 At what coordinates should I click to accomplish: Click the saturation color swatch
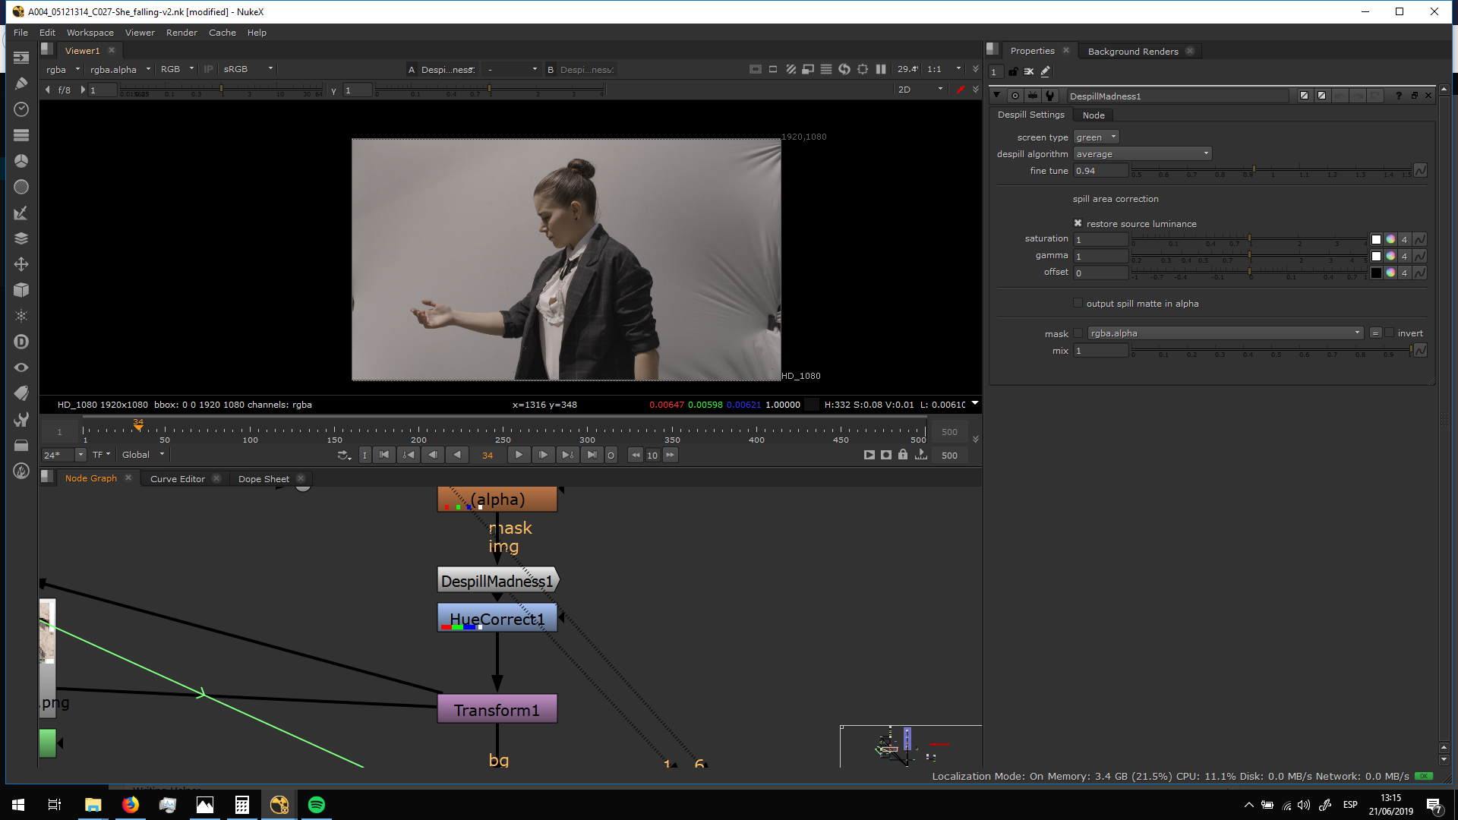[1376, 239]
